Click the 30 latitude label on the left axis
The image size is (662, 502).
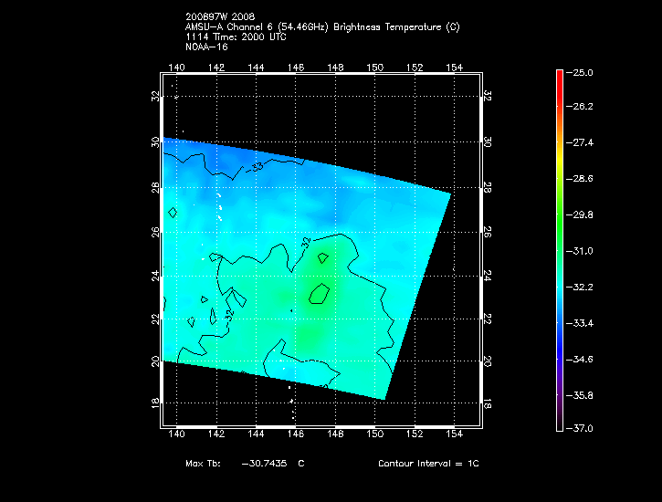point(155,141)
